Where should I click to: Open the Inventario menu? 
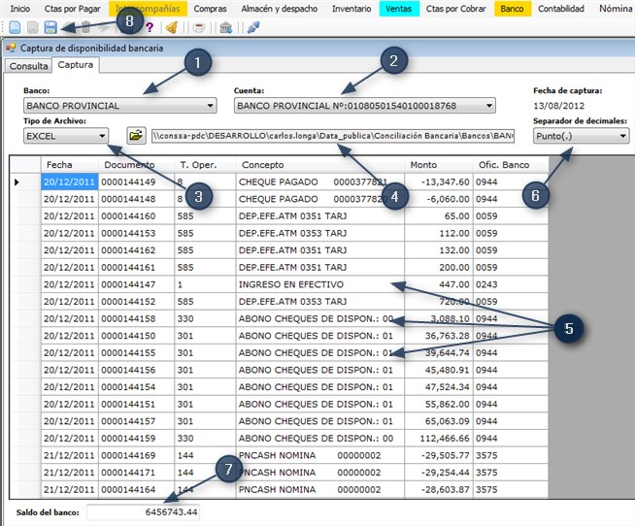pos(351,9)
